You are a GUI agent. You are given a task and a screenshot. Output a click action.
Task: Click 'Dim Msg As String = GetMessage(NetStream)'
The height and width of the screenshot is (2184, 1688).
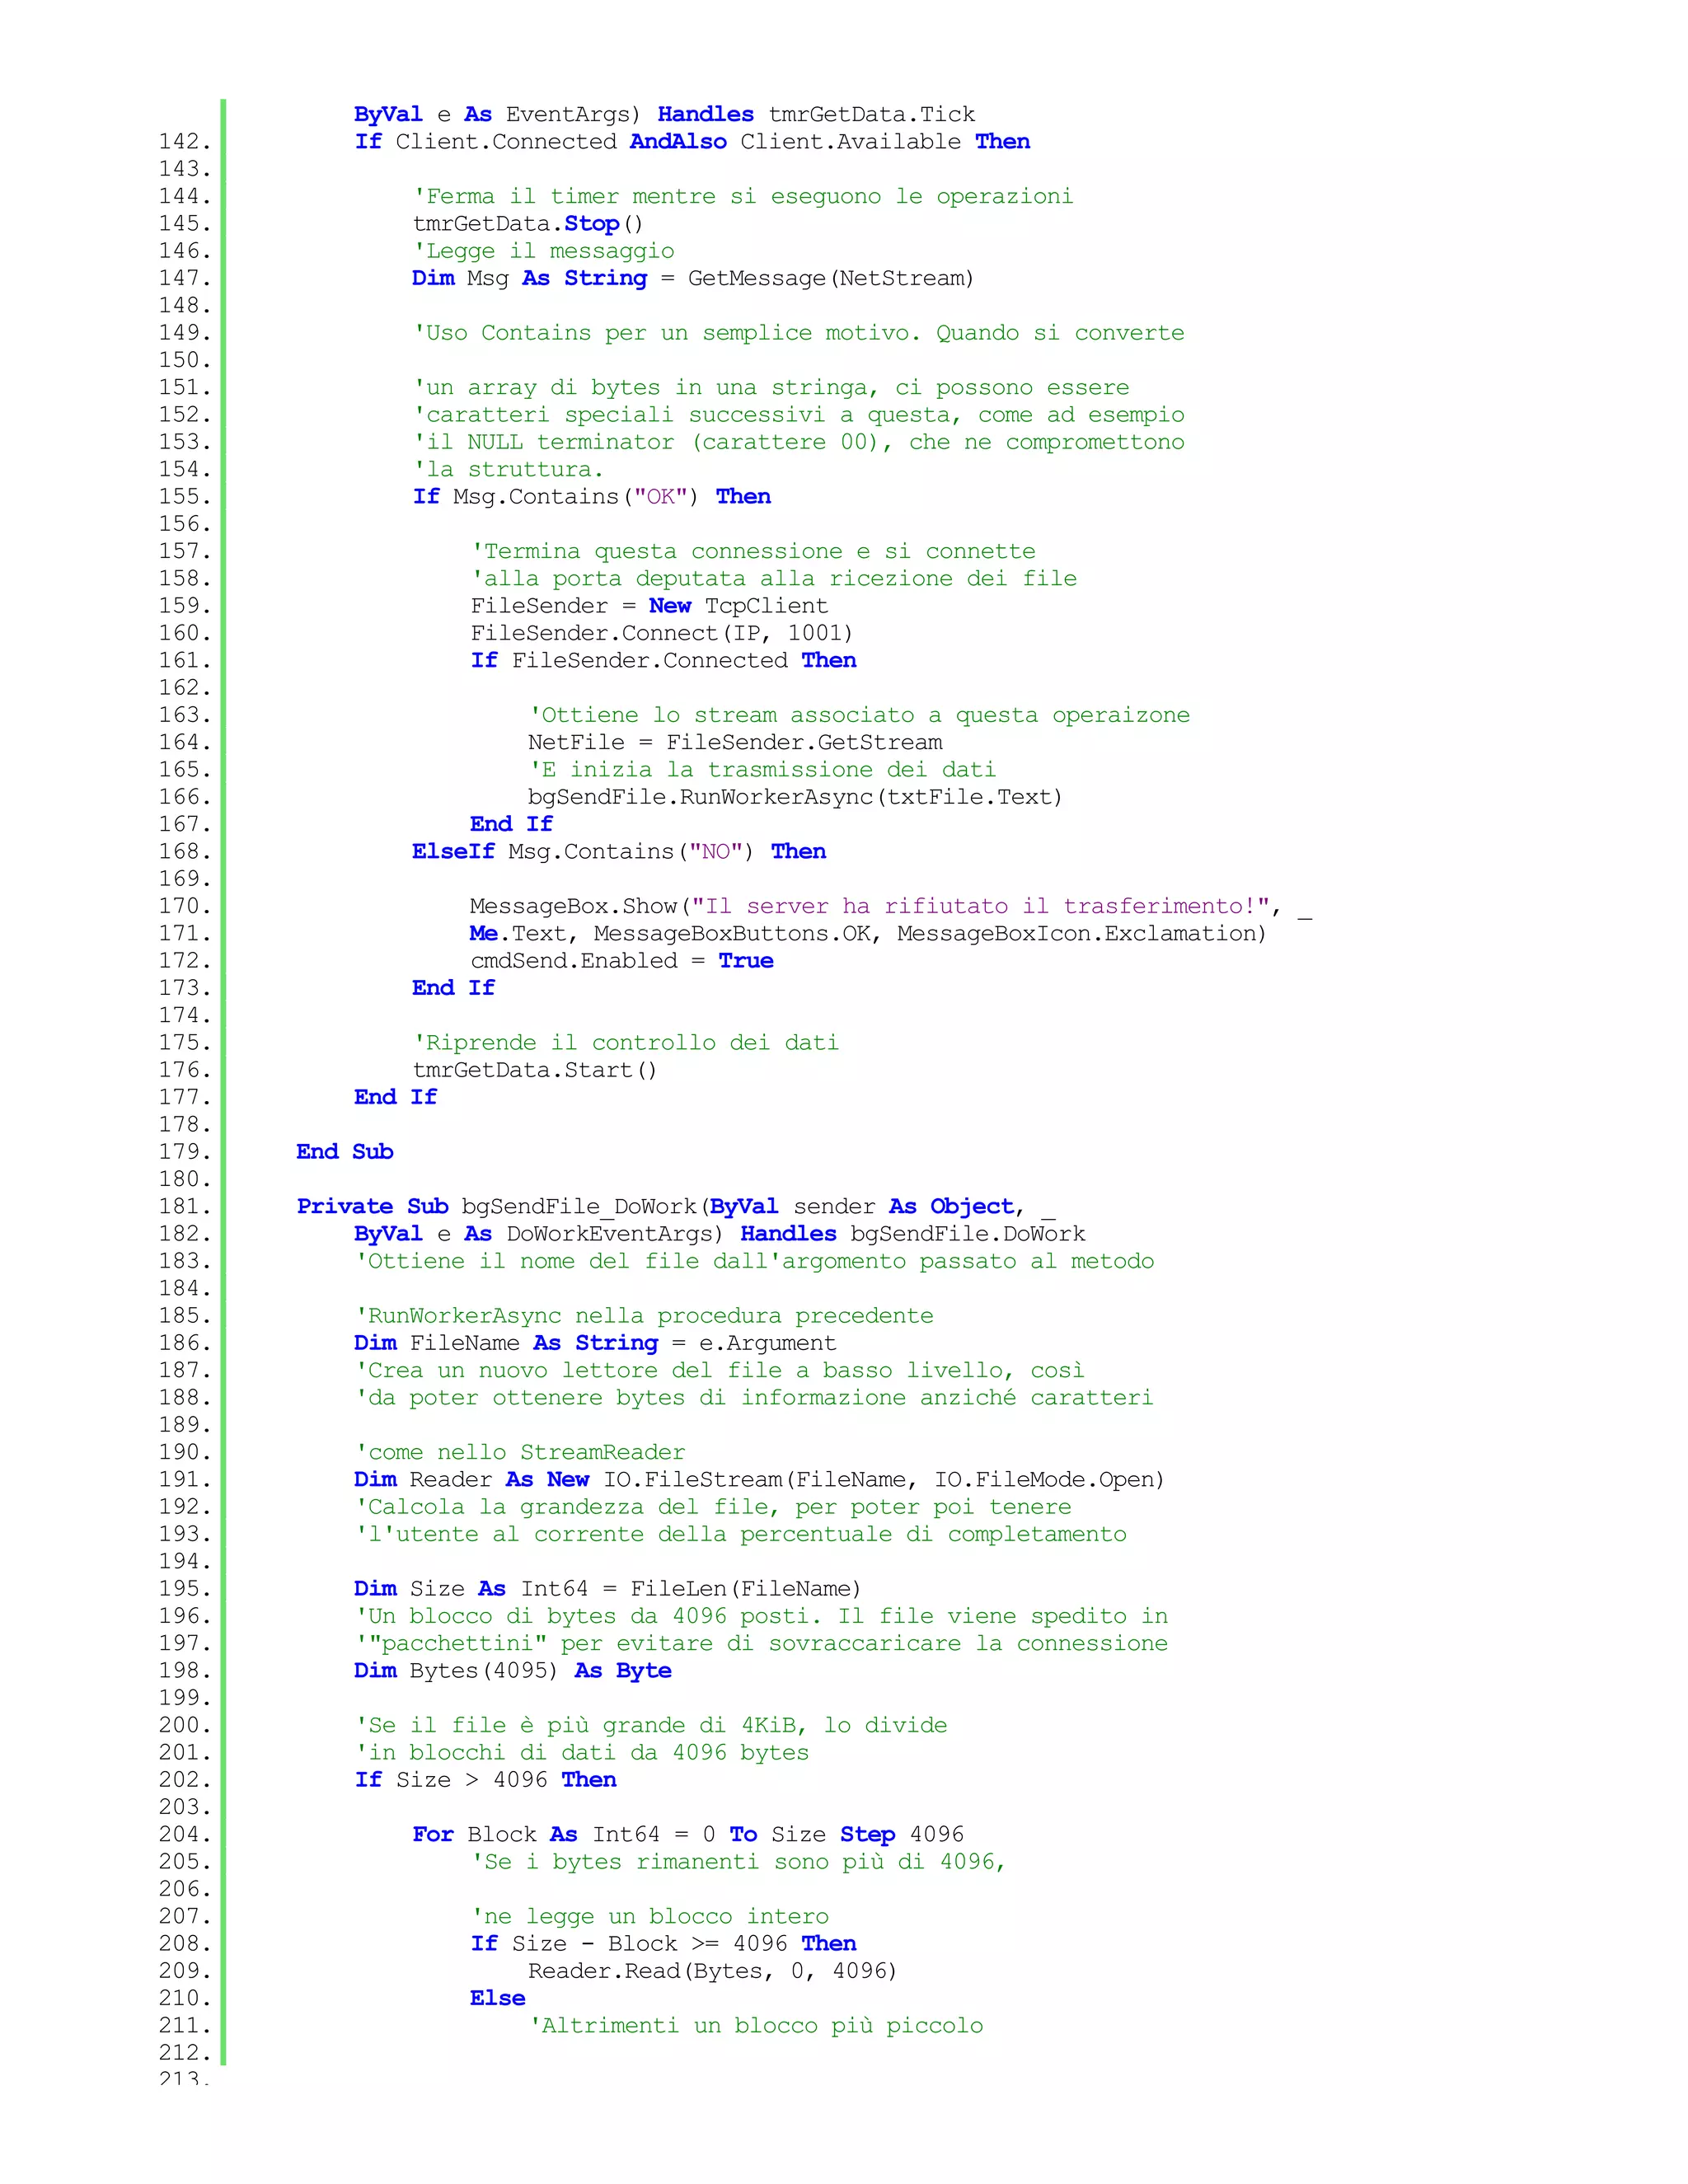(x=693, y=278)
